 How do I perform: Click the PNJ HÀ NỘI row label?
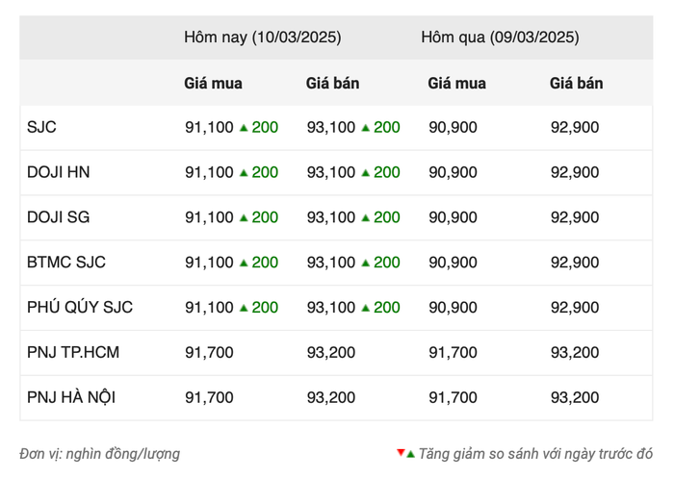point(73,397)
